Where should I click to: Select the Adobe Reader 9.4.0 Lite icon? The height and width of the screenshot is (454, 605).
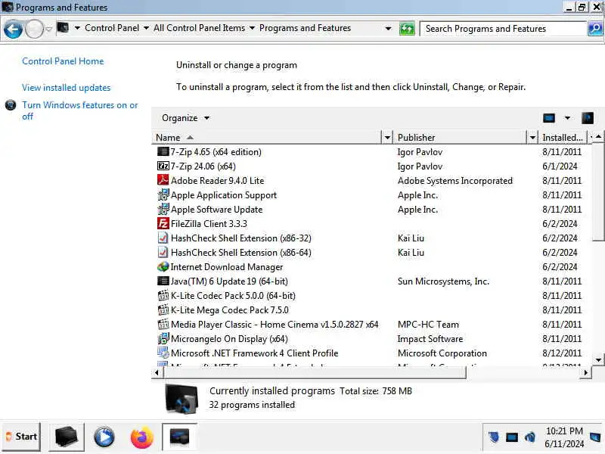coord(163,180)
